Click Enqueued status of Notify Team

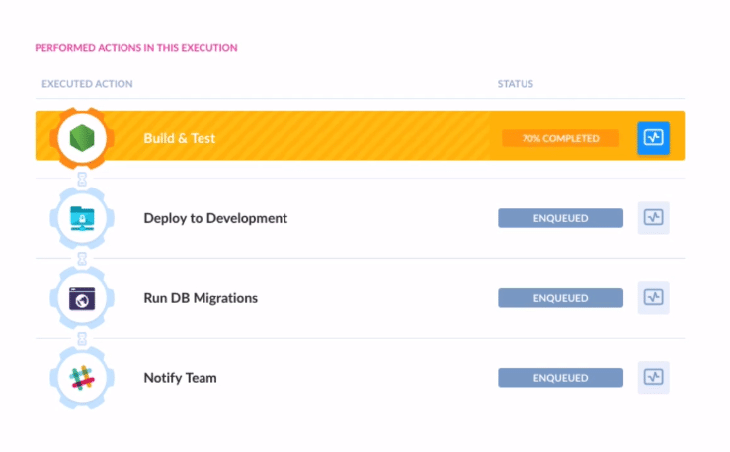pyautogui.click(x=560, y=378)
